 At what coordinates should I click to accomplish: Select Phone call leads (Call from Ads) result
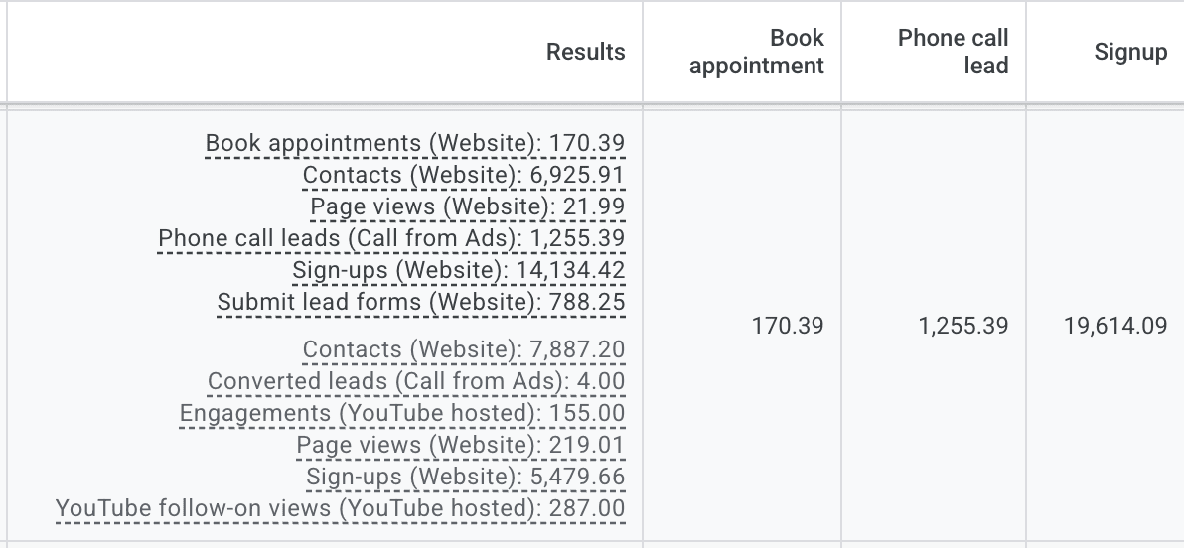(x=391, y=238)
